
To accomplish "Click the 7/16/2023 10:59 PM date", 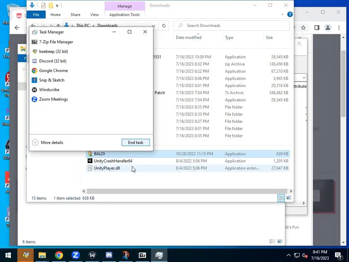I will pyautogui.click(x=193, y=57).
